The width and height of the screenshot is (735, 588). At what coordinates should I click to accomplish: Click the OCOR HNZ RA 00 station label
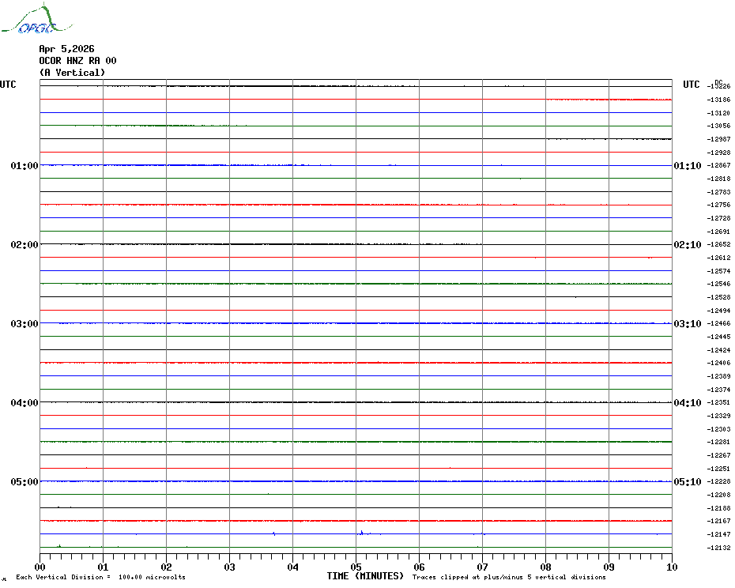coord(77,61)
